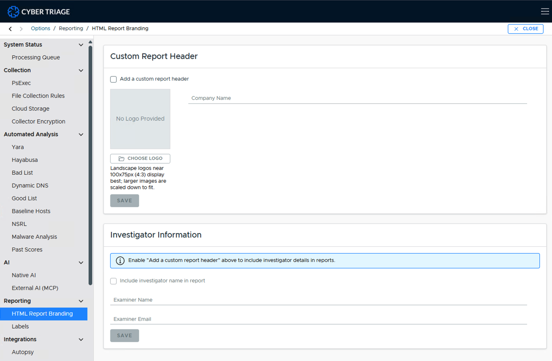Open the hamburger menu icon
The height and width of the screenshot is (361, 552).
545,11
